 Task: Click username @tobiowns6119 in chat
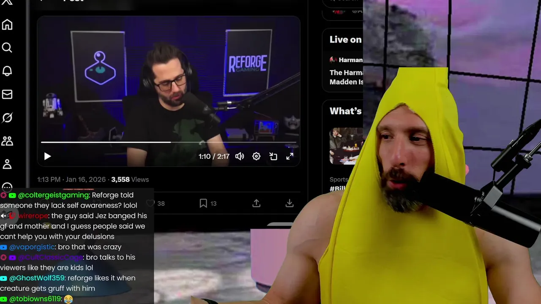coord(35,299)
